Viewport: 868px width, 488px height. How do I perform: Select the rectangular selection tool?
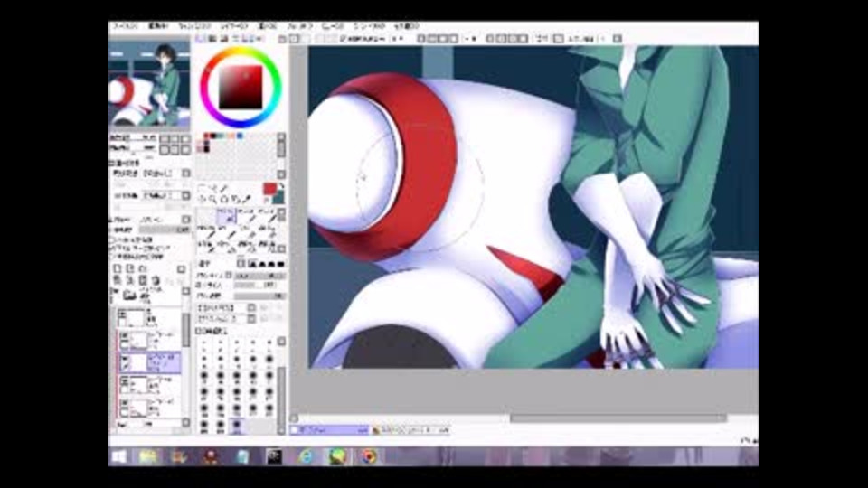point(203,189)
